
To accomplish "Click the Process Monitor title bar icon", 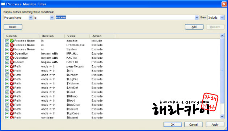I will pos(3,4).
